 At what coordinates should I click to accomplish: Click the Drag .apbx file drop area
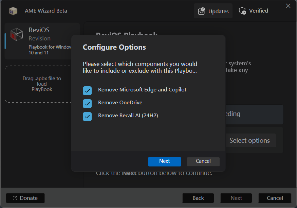[42, 84]
